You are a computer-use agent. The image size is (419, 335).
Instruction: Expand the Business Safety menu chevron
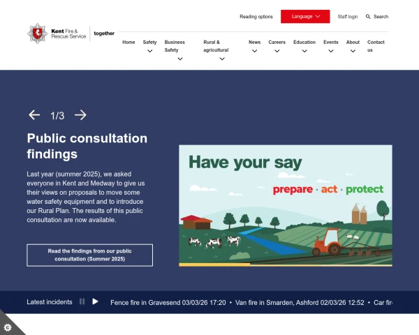click(180, 59)
